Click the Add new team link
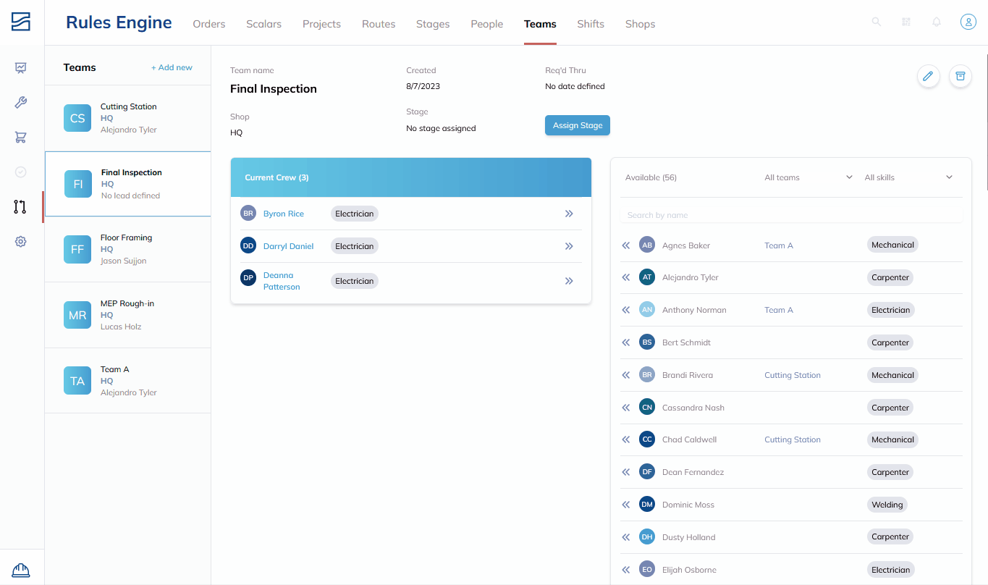This screenshot has width=988, height=585. coord(172,67)
